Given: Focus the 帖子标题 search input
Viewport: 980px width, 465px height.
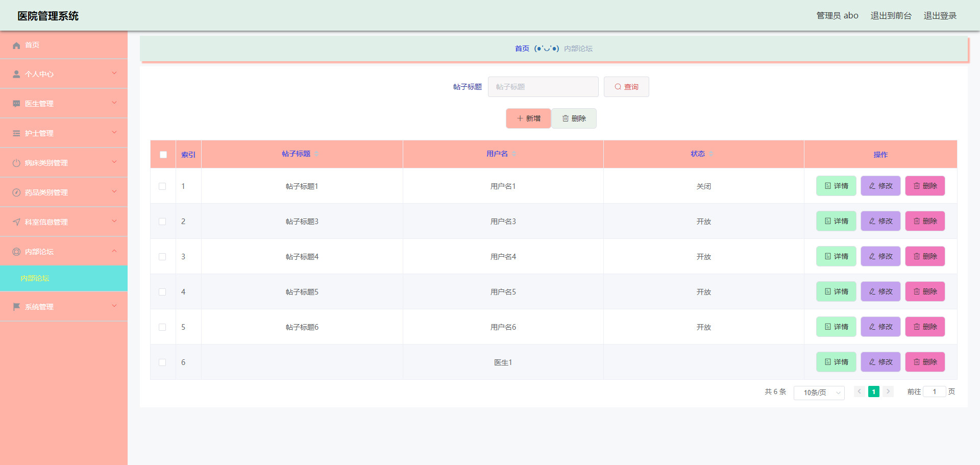Looking at the screenshot, I should 543,87.
